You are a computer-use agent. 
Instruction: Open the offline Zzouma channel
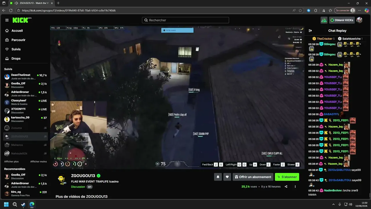(26, 128)
